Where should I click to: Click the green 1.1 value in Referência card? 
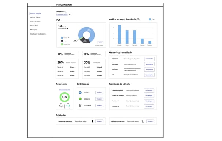pyautogui.click(x=68, y=106)
